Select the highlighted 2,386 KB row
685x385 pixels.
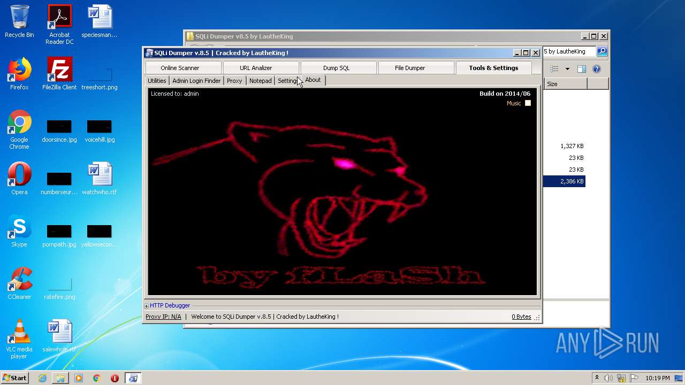[x=564, y=181]
